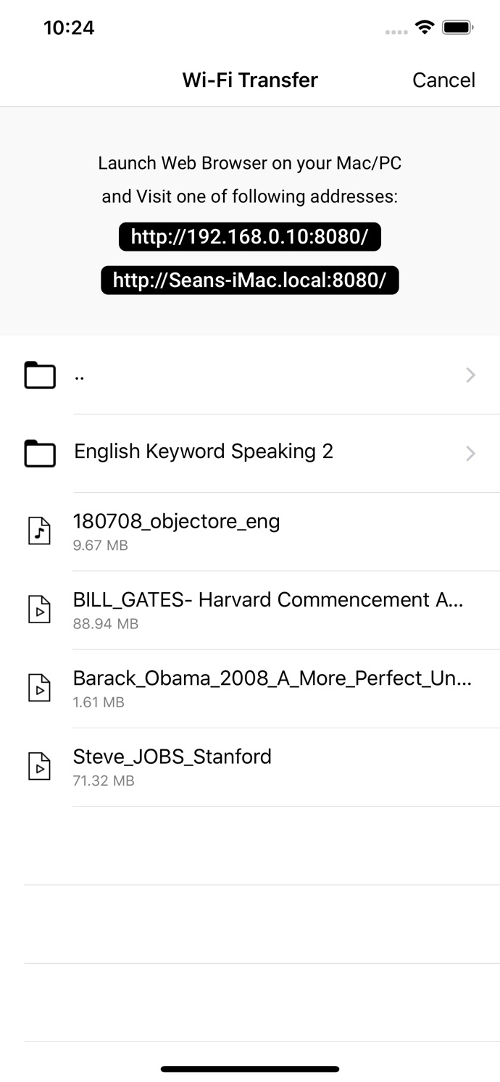
Task: Cancel the Wi-Fi Transfer screen
Action: [443, 80]
